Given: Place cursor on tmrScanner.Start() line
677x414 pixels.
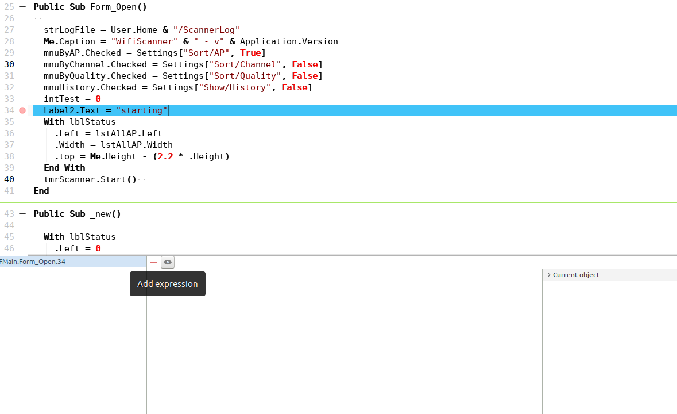Looking at the screenshot, I should 90,179.
